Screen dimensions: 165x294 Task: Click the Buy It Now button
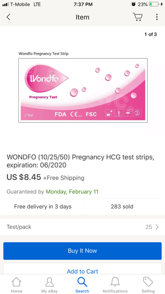pyautogui.click(x=82, y=251)
